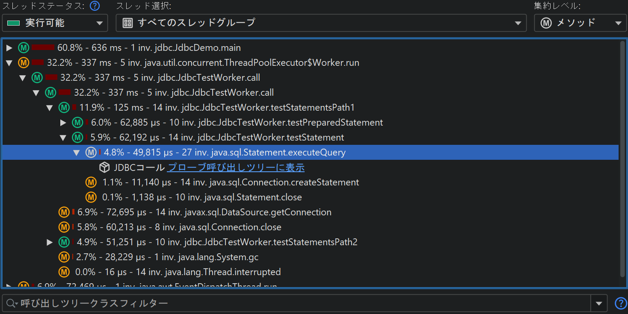Open the thread status dropdown

tap(55, 23)
